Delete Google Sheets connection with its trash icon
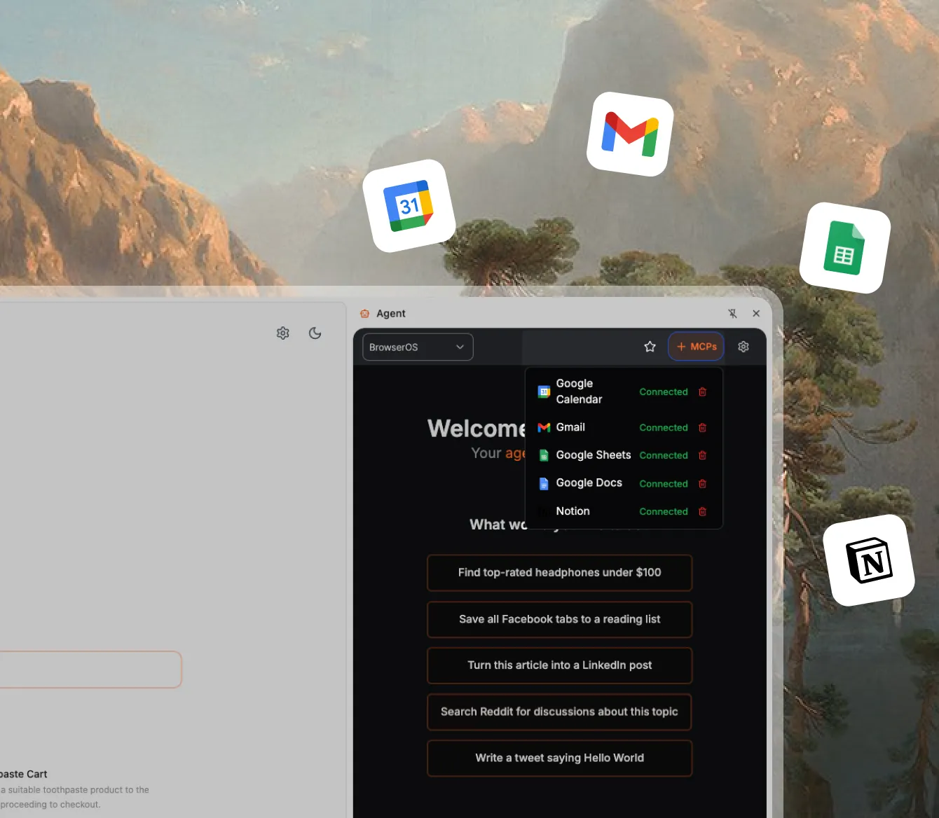Screen dimensions: 939x818 (703, 455)
